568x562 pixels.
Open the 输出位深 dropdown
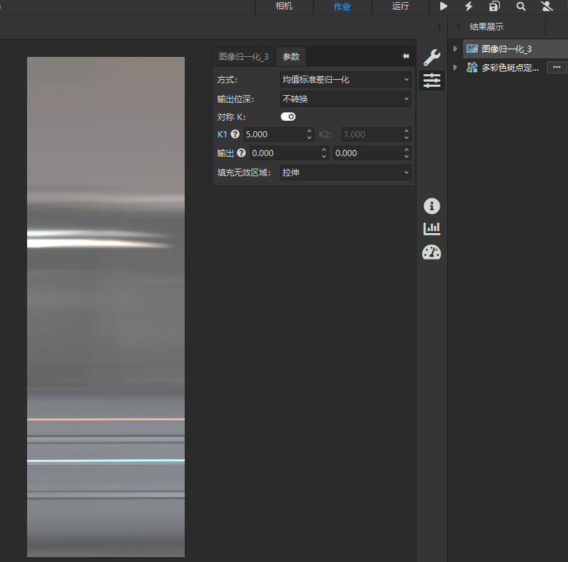point(345,99)
